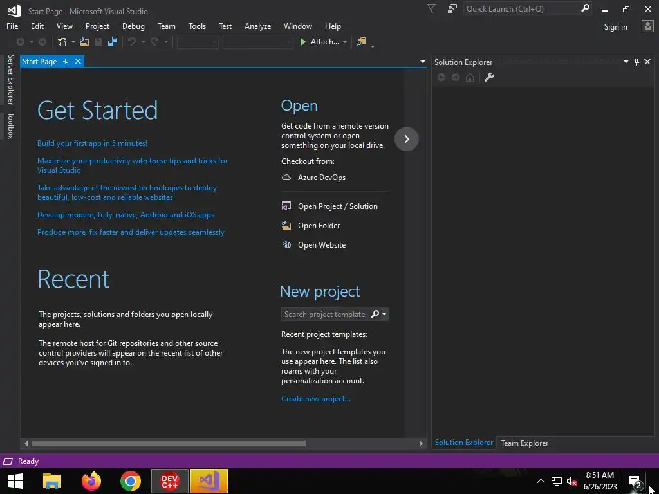The image size is (659, 494).
Task: Open the Undo history dropdown arrow
Action: point(143,42)
